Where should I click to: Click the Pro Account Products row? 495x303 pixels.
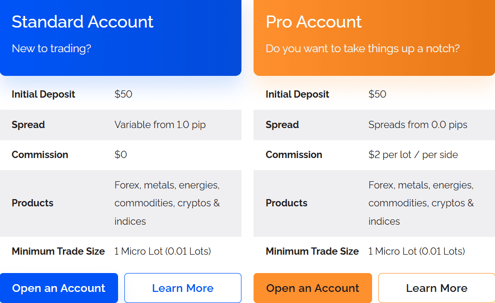pyautogui.click(x=373, y=203)
